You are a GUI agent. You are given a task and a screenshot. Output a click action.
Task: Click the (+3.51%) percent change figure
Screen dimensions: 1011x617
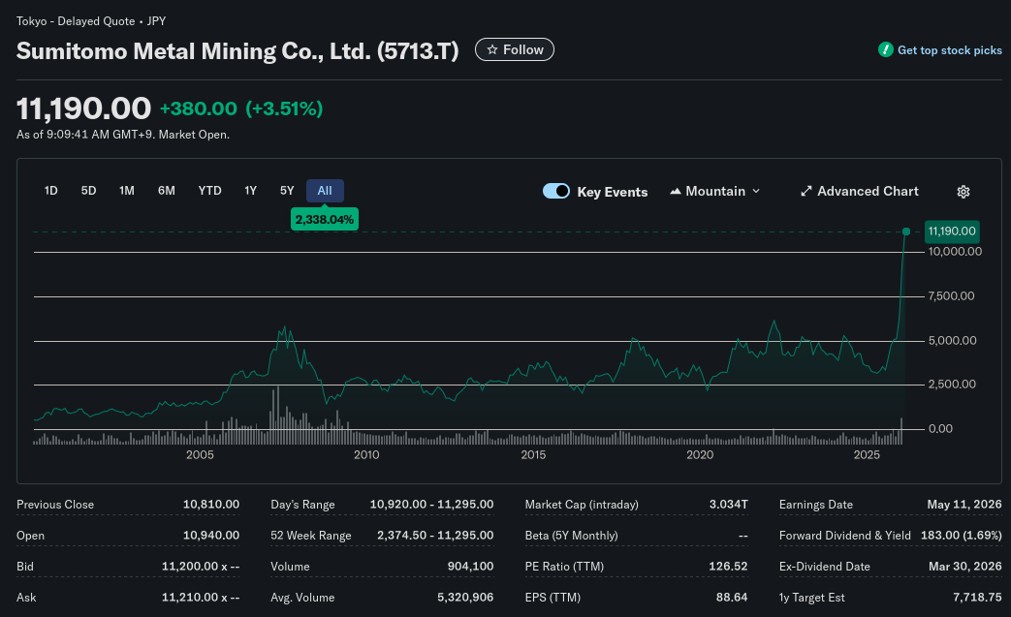(284, 108)
